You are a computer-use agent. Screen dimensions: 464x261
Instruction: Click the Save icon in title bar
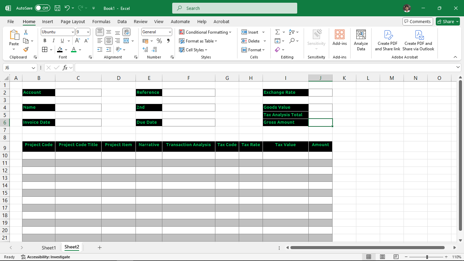[x=57, y=8]
